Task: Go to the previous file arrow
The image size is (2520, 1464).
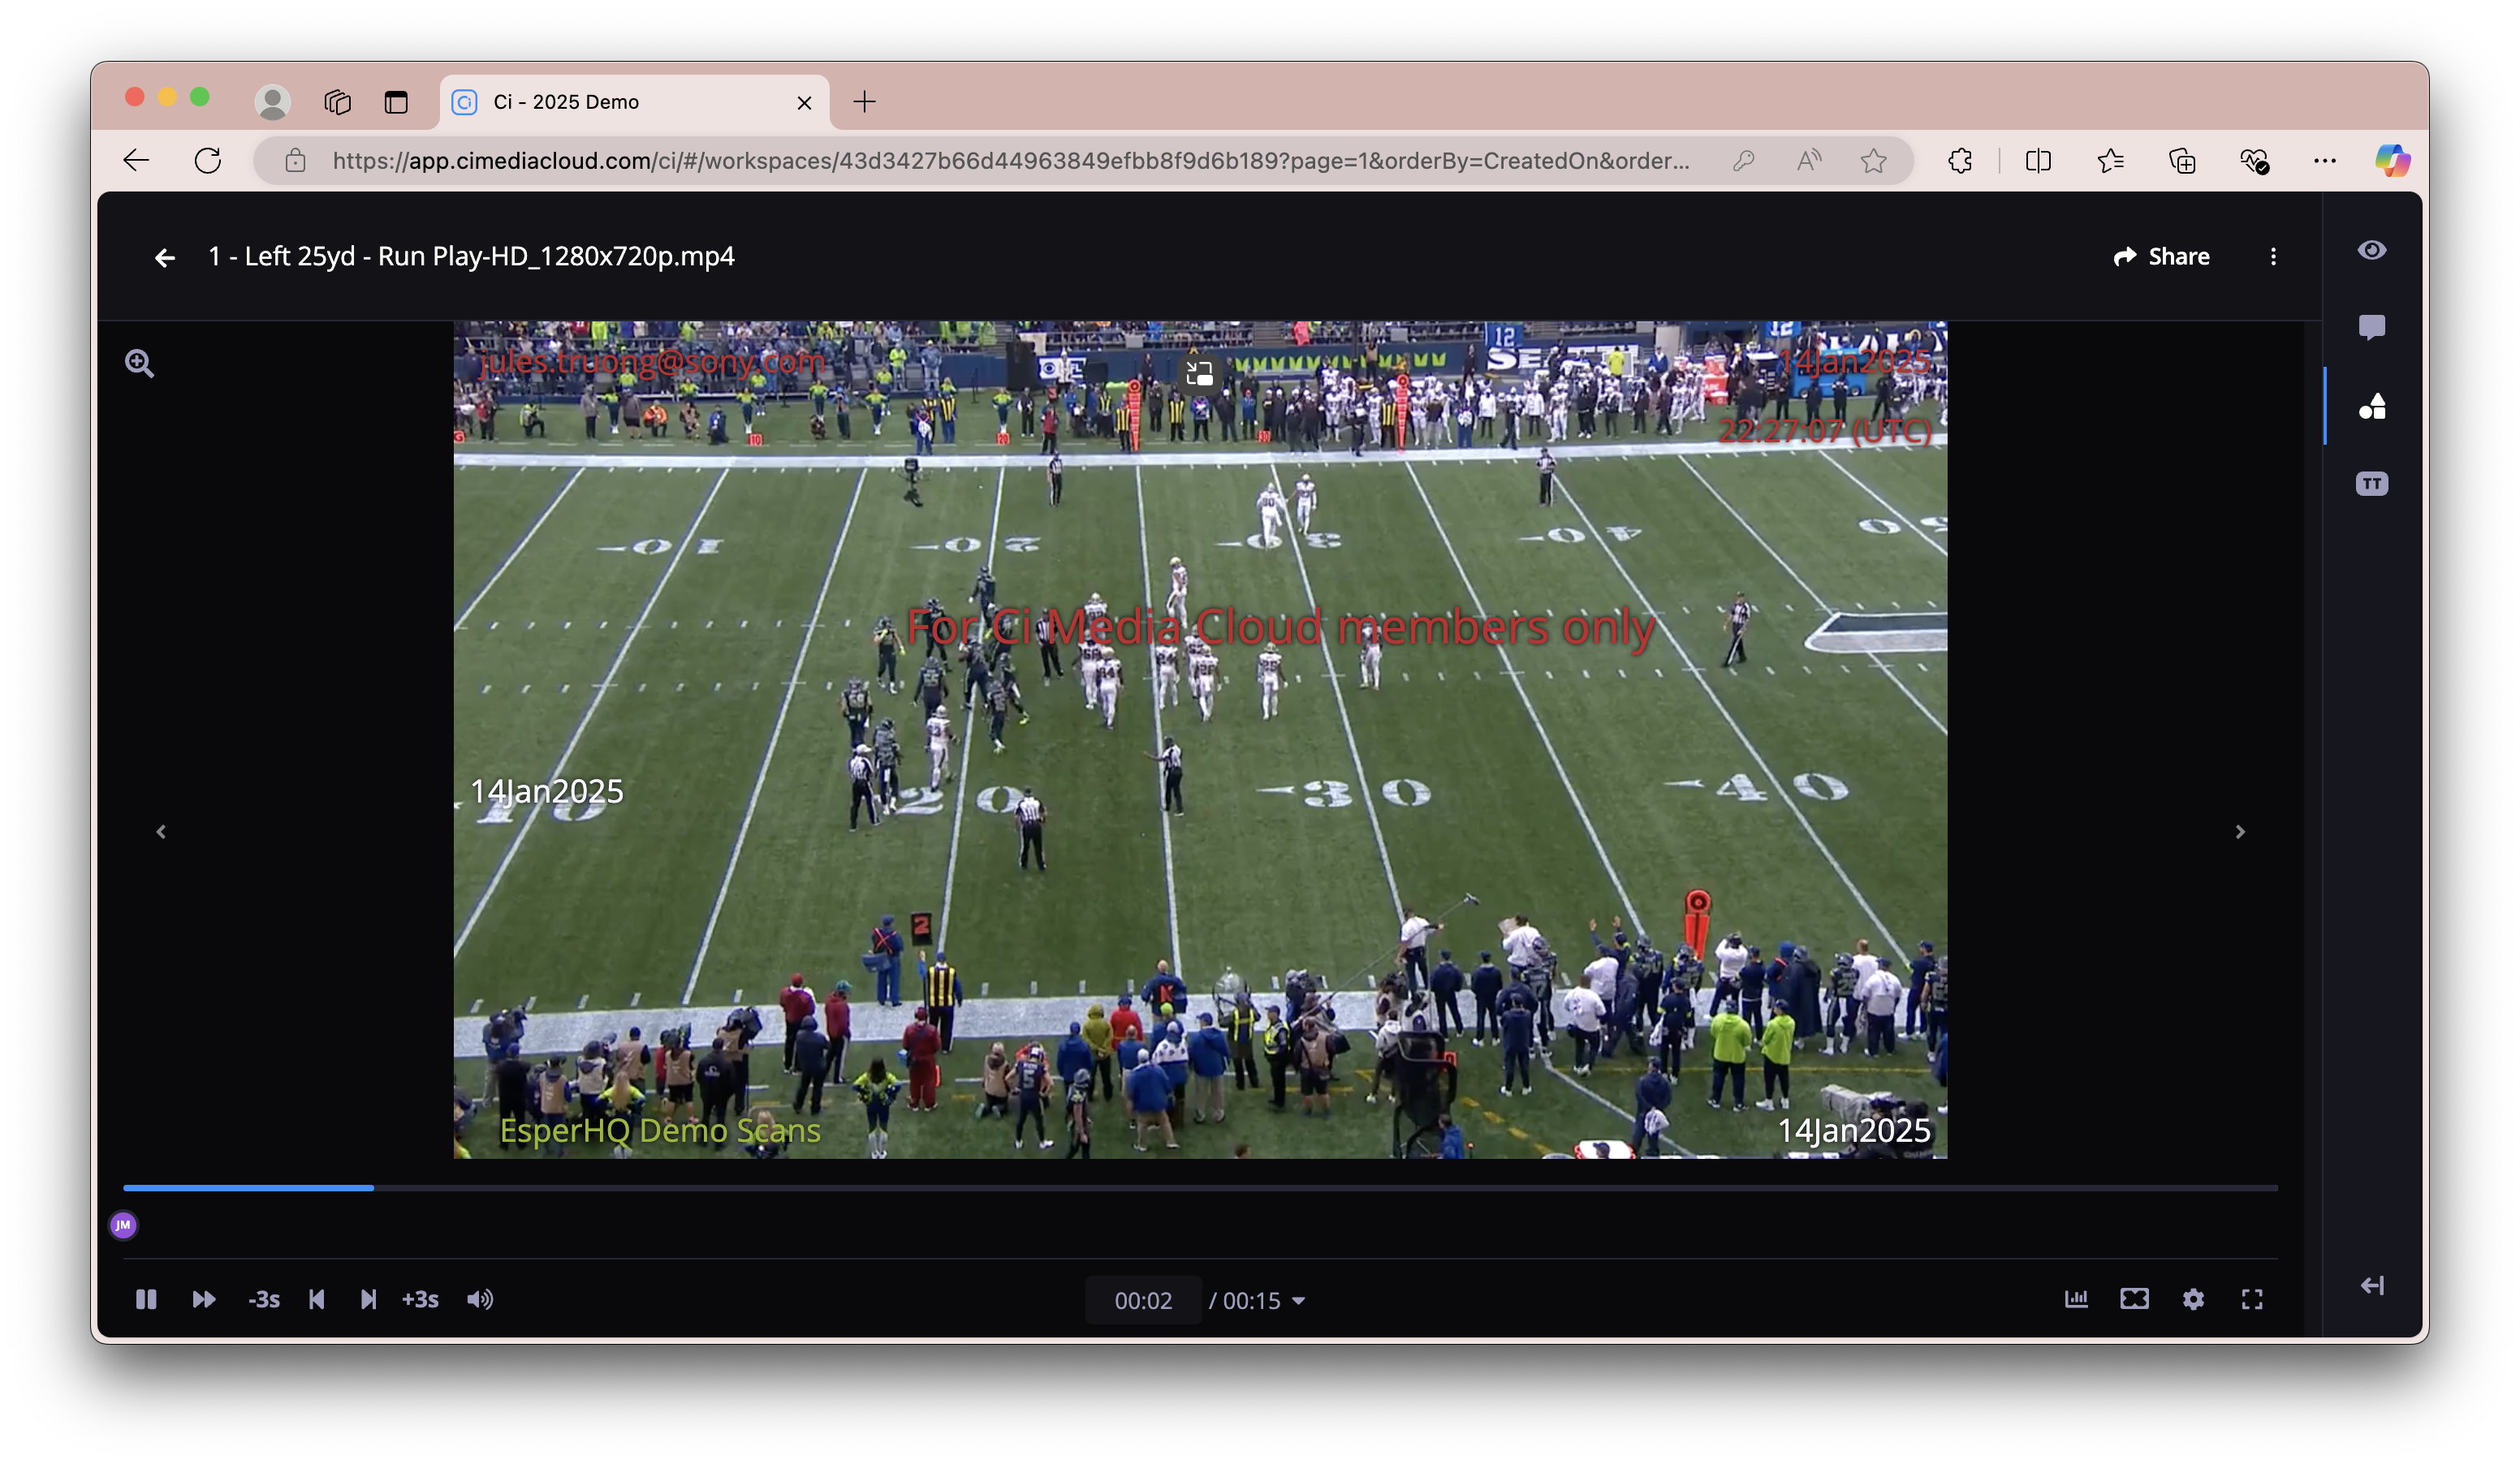Action: 161,832
